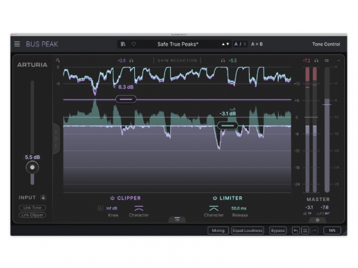Click the -3.1 dB TP readout
The image size is (358, 268).
pyautogui.click(x=309, y=207)
